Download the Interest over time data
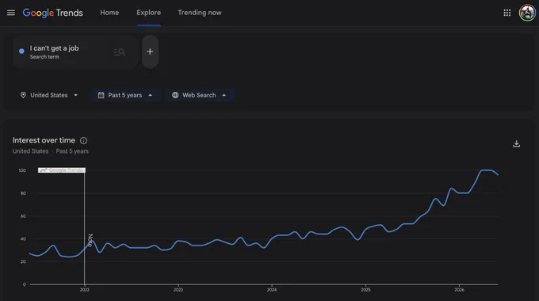Image resolution: width=539 pixels, height=301 pixels. point(516,143)
